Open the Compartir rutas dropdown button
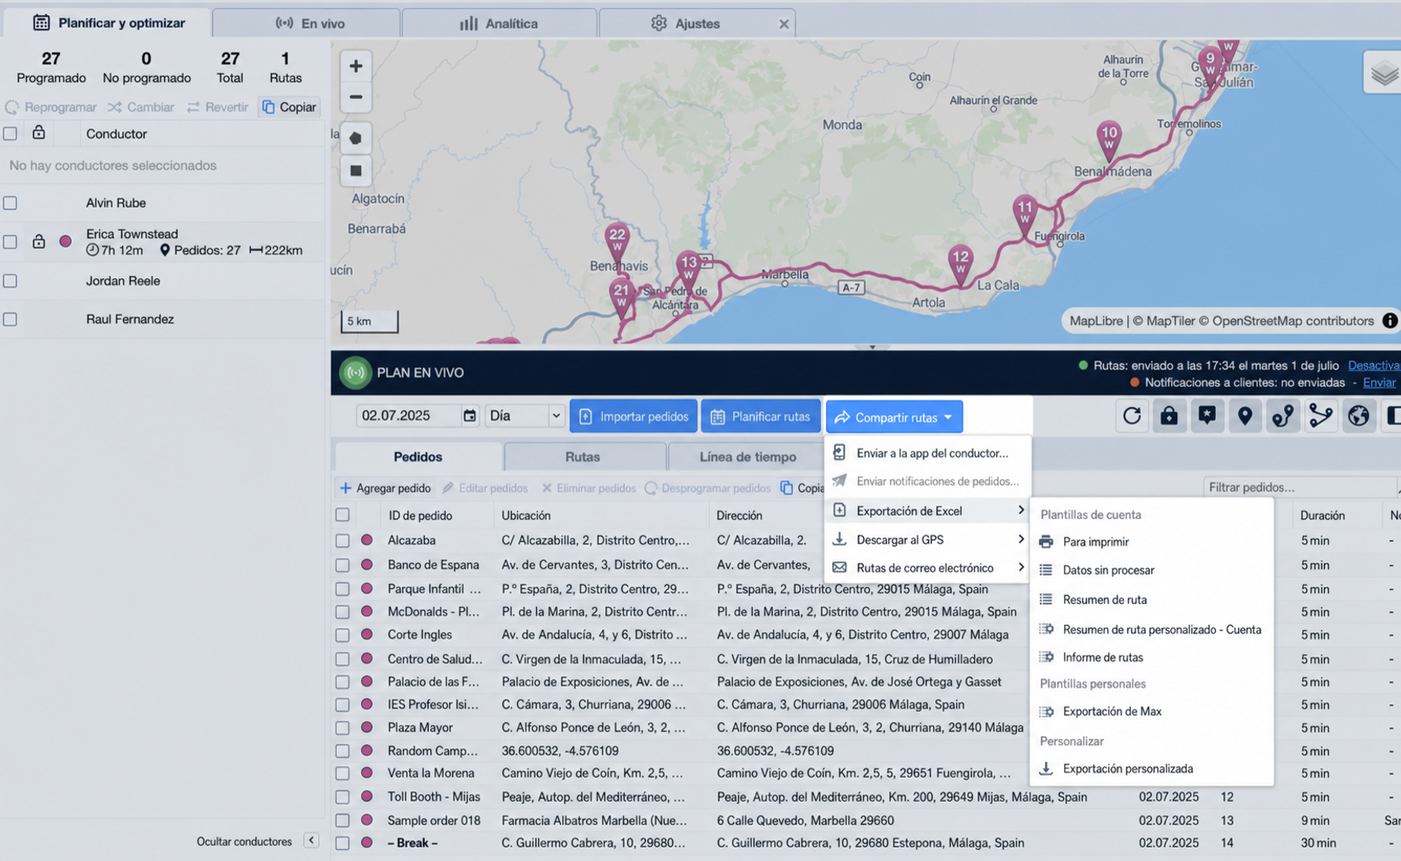This screenshot has height=861, width=1401. pos(894,417)
